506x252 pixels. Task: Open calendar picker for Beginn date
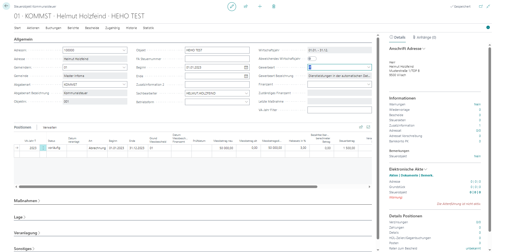(246, 68)
